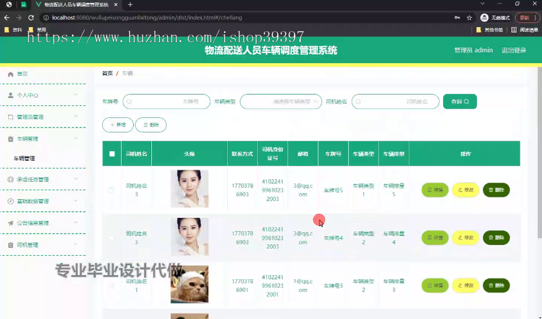This screenshot has height=319, width=542.
Task: Open the 阅读清单 reading list
Action: tap(525, 29)
